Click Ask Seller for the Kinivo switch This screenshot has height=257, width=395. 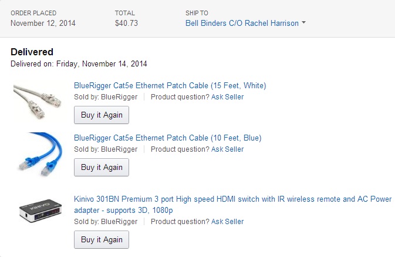[x=227, y=222]
